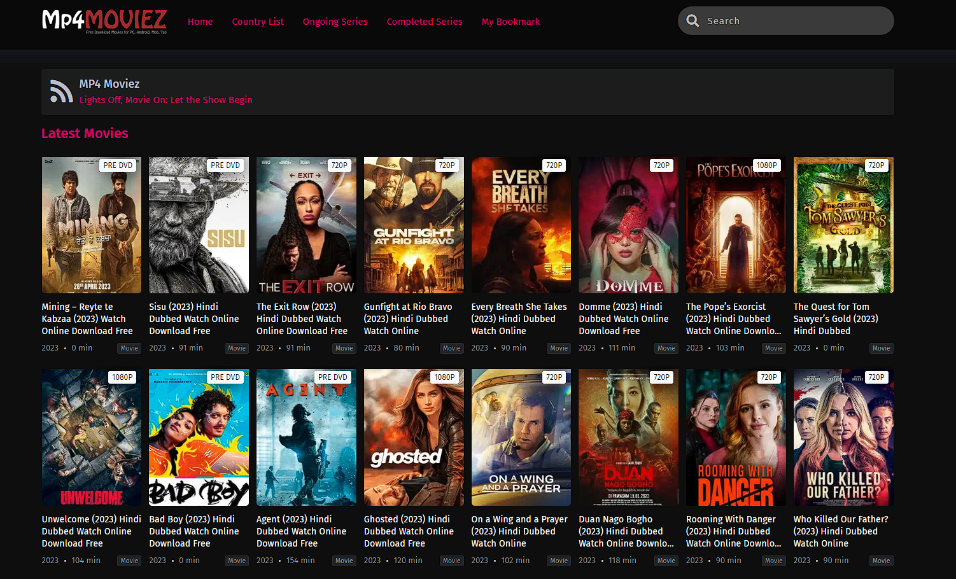
Task: Click the Unwelcome (2023) title link
Action: pos(92,531)
